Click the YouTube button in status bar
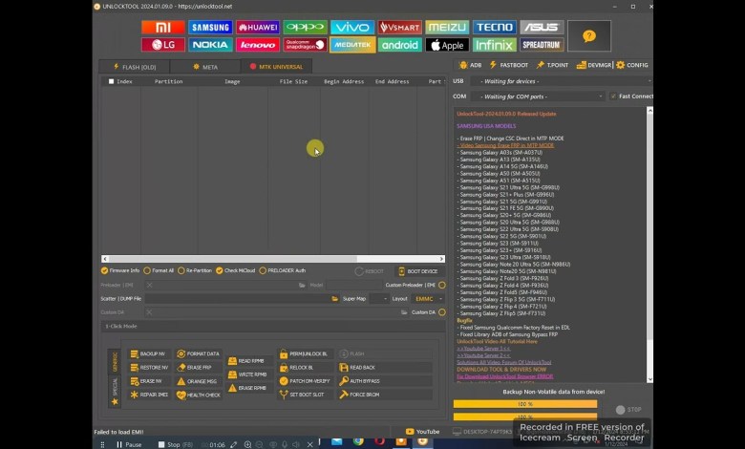The image size is (745, 449). point(422,432)
